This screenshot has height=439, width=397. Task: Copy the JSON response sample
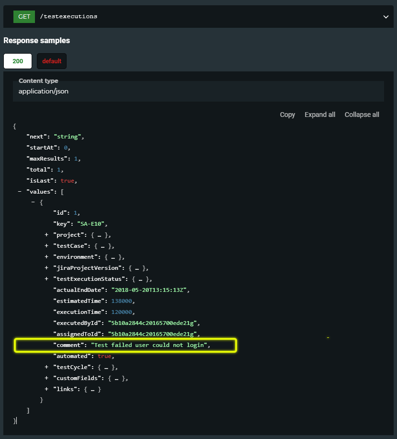[287, 115]
